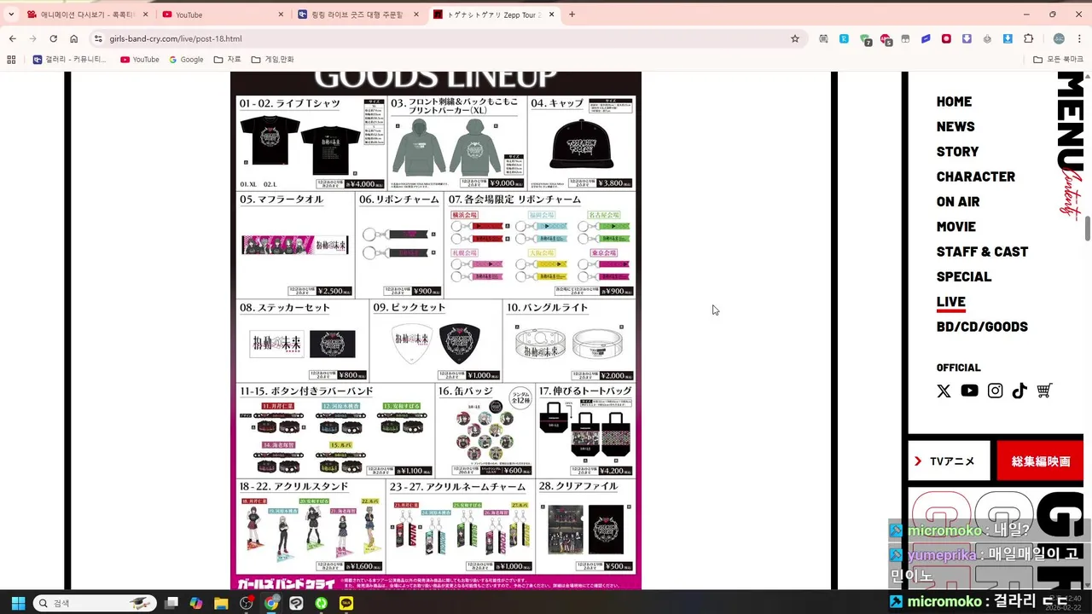Bookmark this page with the star icon

tap(795, 38)
